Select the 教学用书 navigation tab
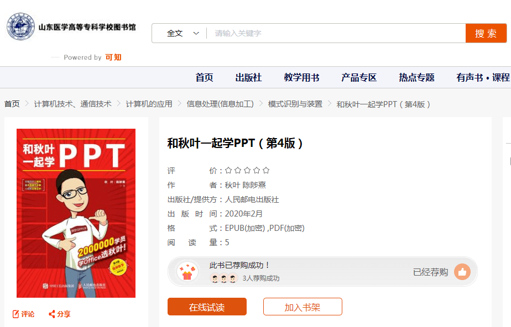Viewport: 511px width, 327px height. click(x=301, y=78)
